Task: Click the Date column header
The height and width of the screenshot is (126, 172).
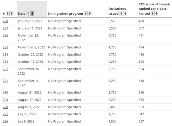Action: [22, 14]
